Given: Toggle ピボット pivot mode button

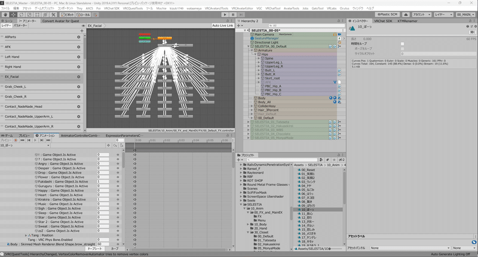Looking at the screenshot, I should pos(68,14).
